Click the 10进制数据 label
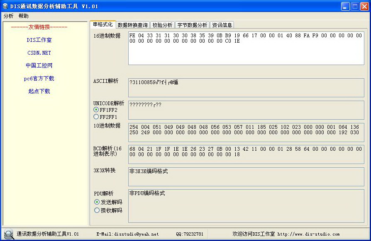Viewport: 371px width, 241px height. 107,125
